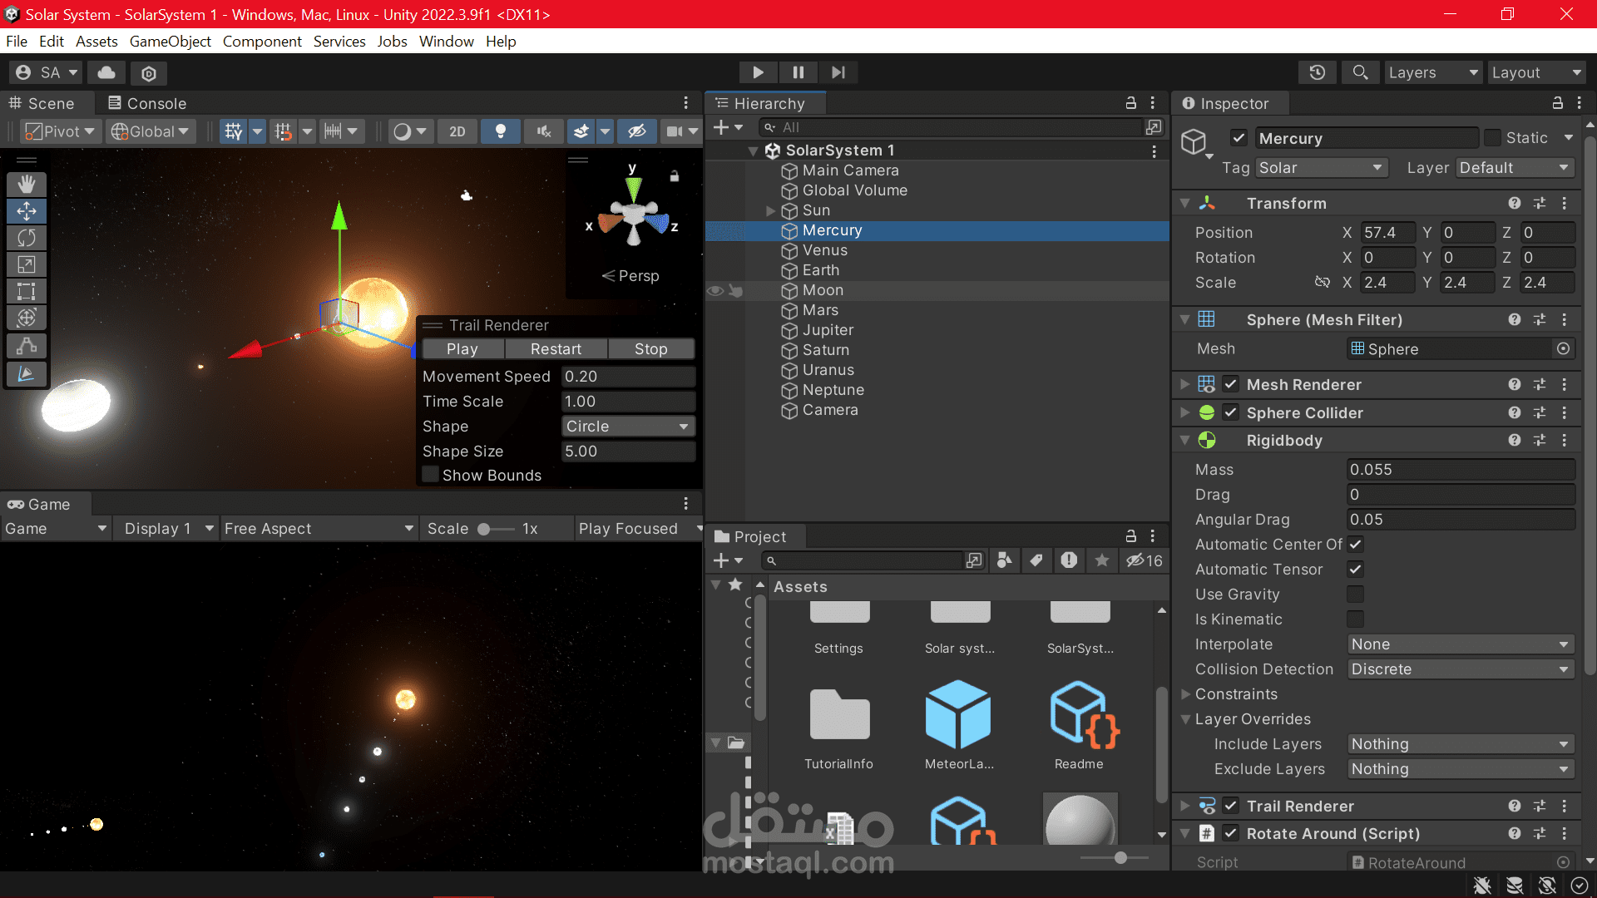Screen dimensions: 1597x898
Task: Click the Stop button in overlay
Action: tap(650, 349)
